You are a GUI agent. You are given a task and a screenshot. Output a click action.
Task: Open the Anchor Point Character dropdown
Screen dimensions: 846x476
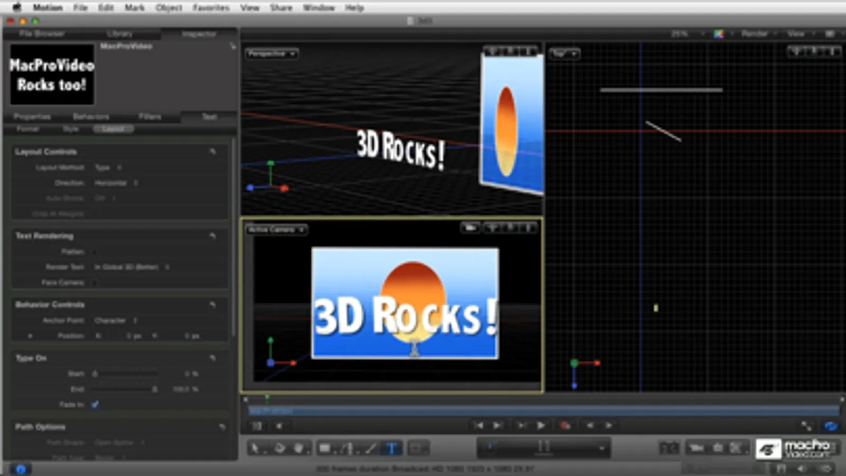pyautogui.click(x=115, y=321)
